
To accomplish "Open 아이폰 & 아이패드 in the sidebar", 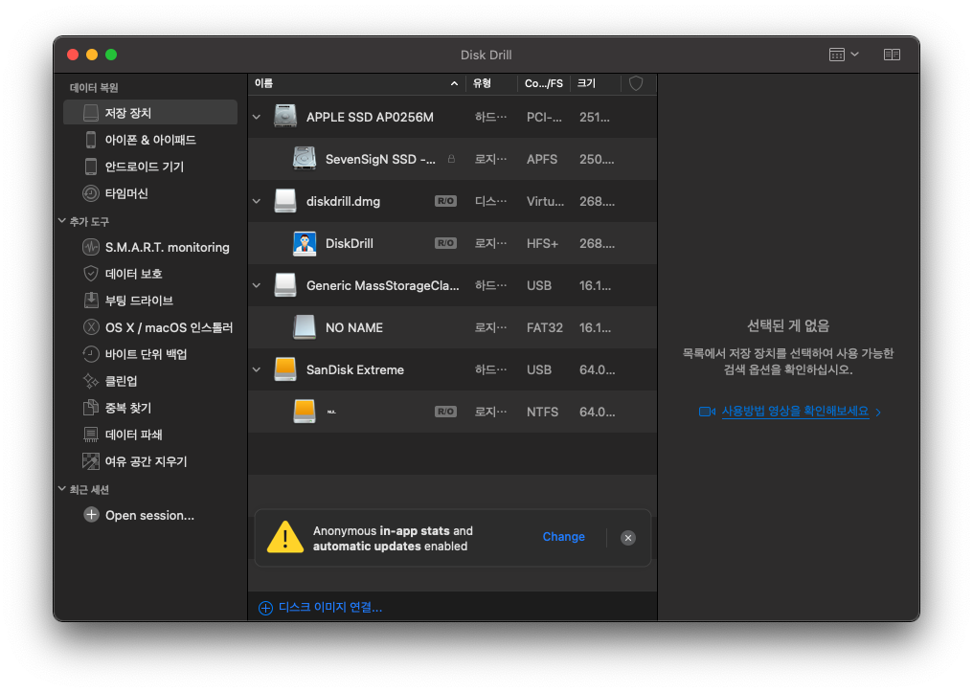I will [x=150, y=140].
